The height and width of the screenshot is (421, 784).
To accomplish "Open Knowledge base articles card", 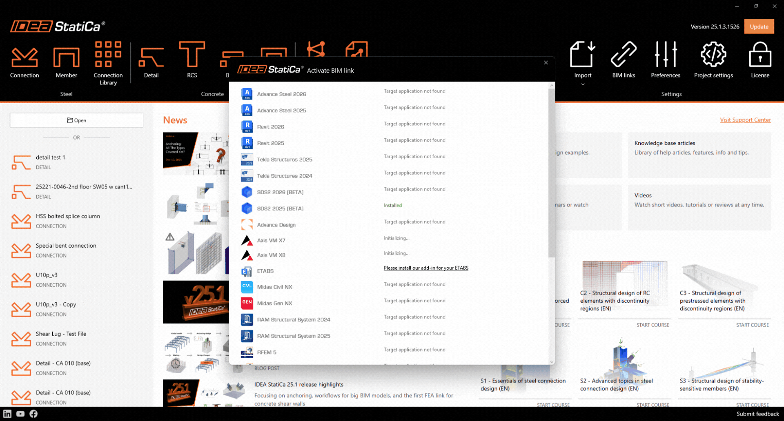I will pos(699,155).
